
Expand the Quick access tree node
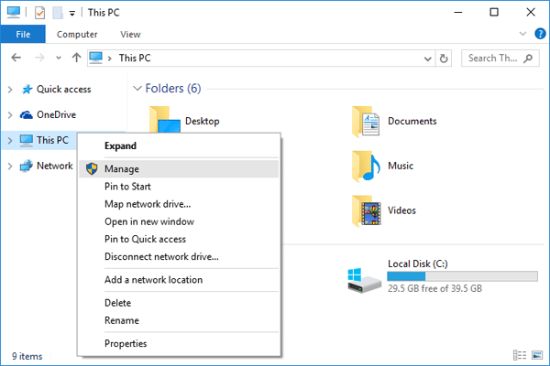click(10, 90)
